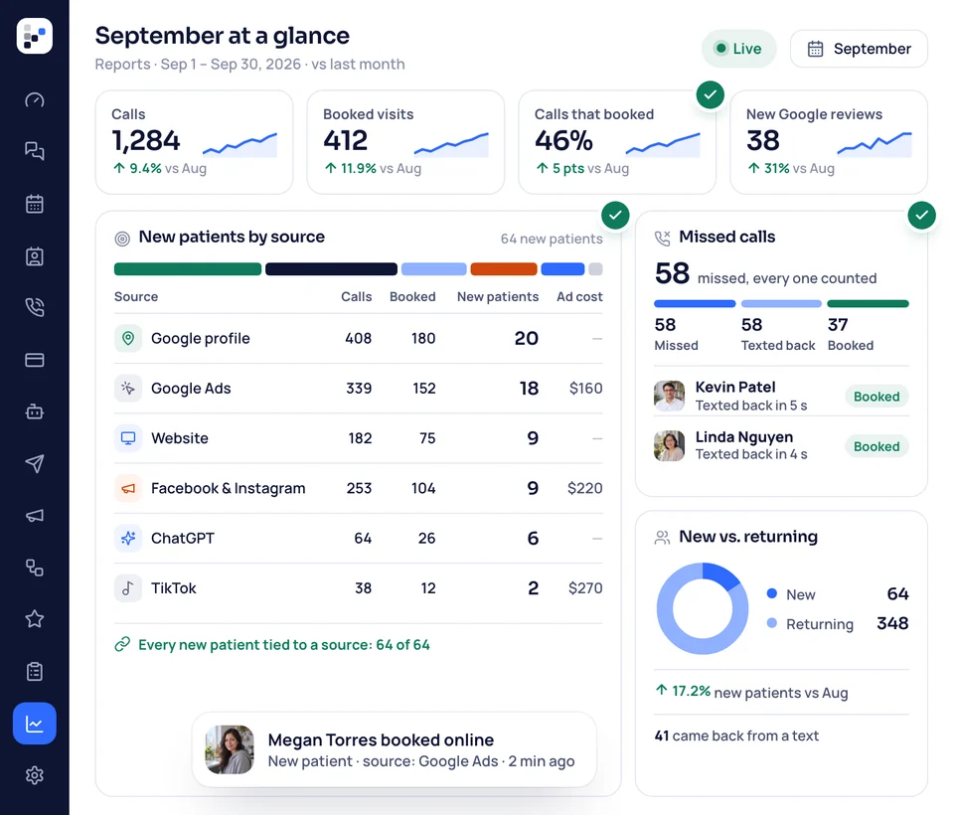This screenshot has width=954, height=815.
Task: Open the Booked visits 412 card
Action: (x=405, y=142)
